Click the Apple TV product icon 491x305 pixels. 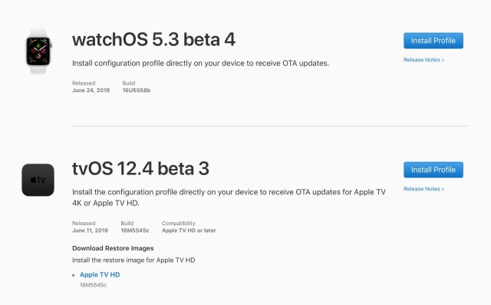tap(38, 180)
